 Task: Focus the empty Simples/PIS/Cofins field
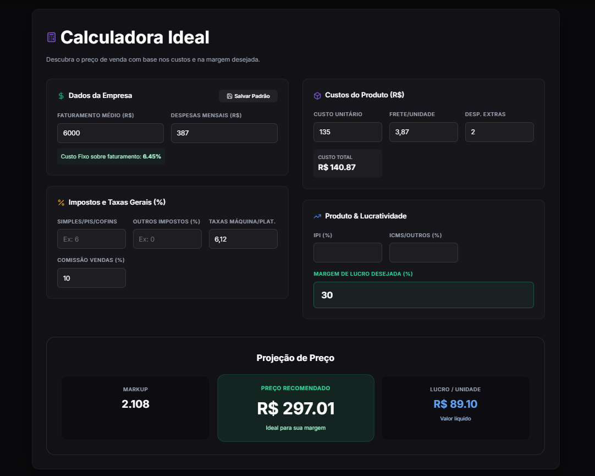pos(91,238)
